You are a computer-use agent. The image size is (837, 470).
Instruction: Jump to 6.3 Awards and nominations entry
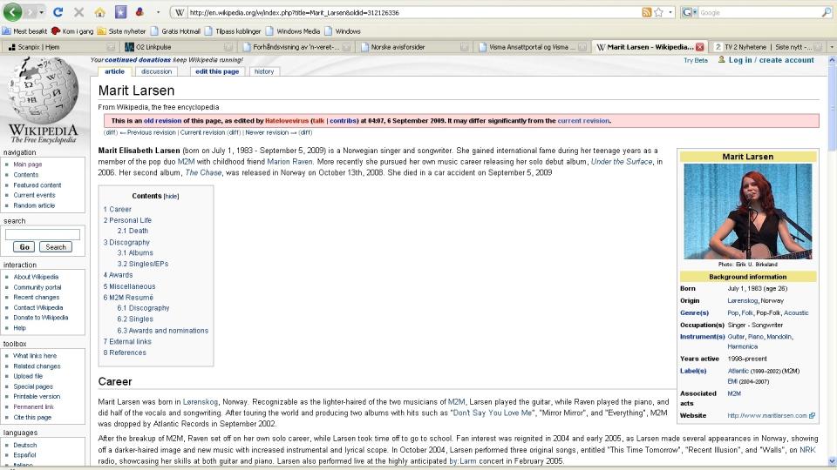click(x=163, y=331)
